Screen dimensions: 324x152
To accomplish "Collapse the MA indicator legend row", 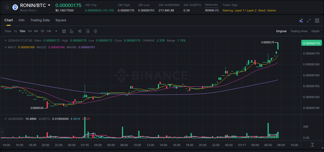I will [5, 47].
